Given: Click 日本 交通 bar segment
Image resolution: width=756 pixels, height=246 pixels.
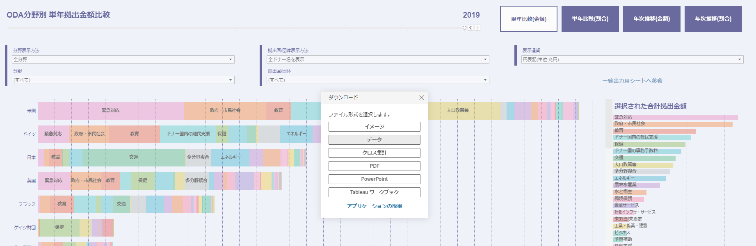Looking at the screenshot, I should (x=134, y=157).
